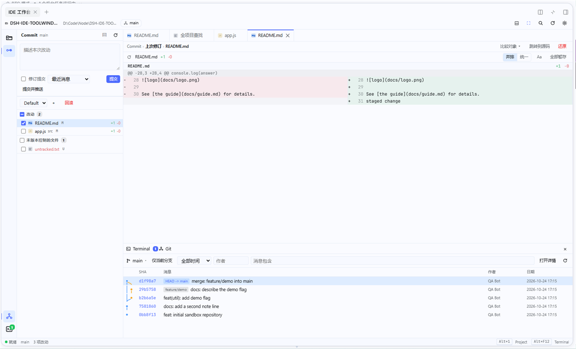Check the app.js file checkbox
Screen dimensions: 576x349
[x=24, y=131]
